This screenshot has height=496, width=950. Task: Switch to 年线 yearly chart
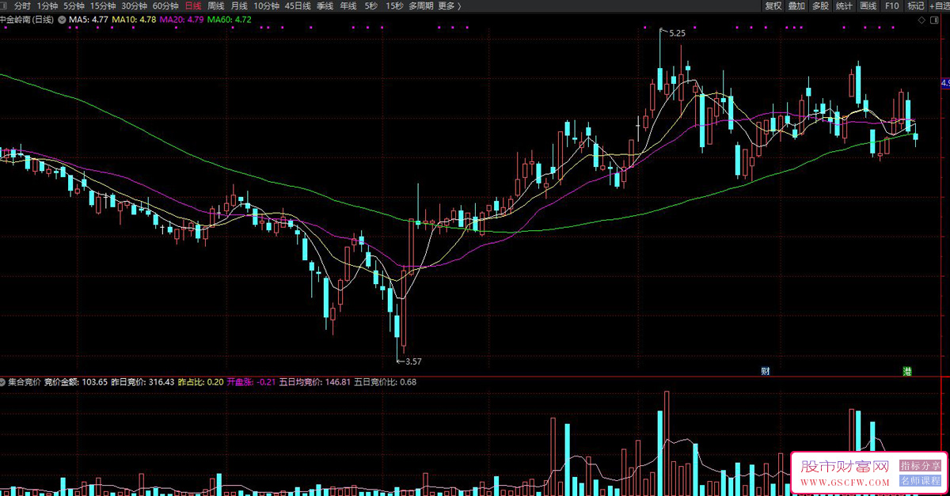coord(348,6)
